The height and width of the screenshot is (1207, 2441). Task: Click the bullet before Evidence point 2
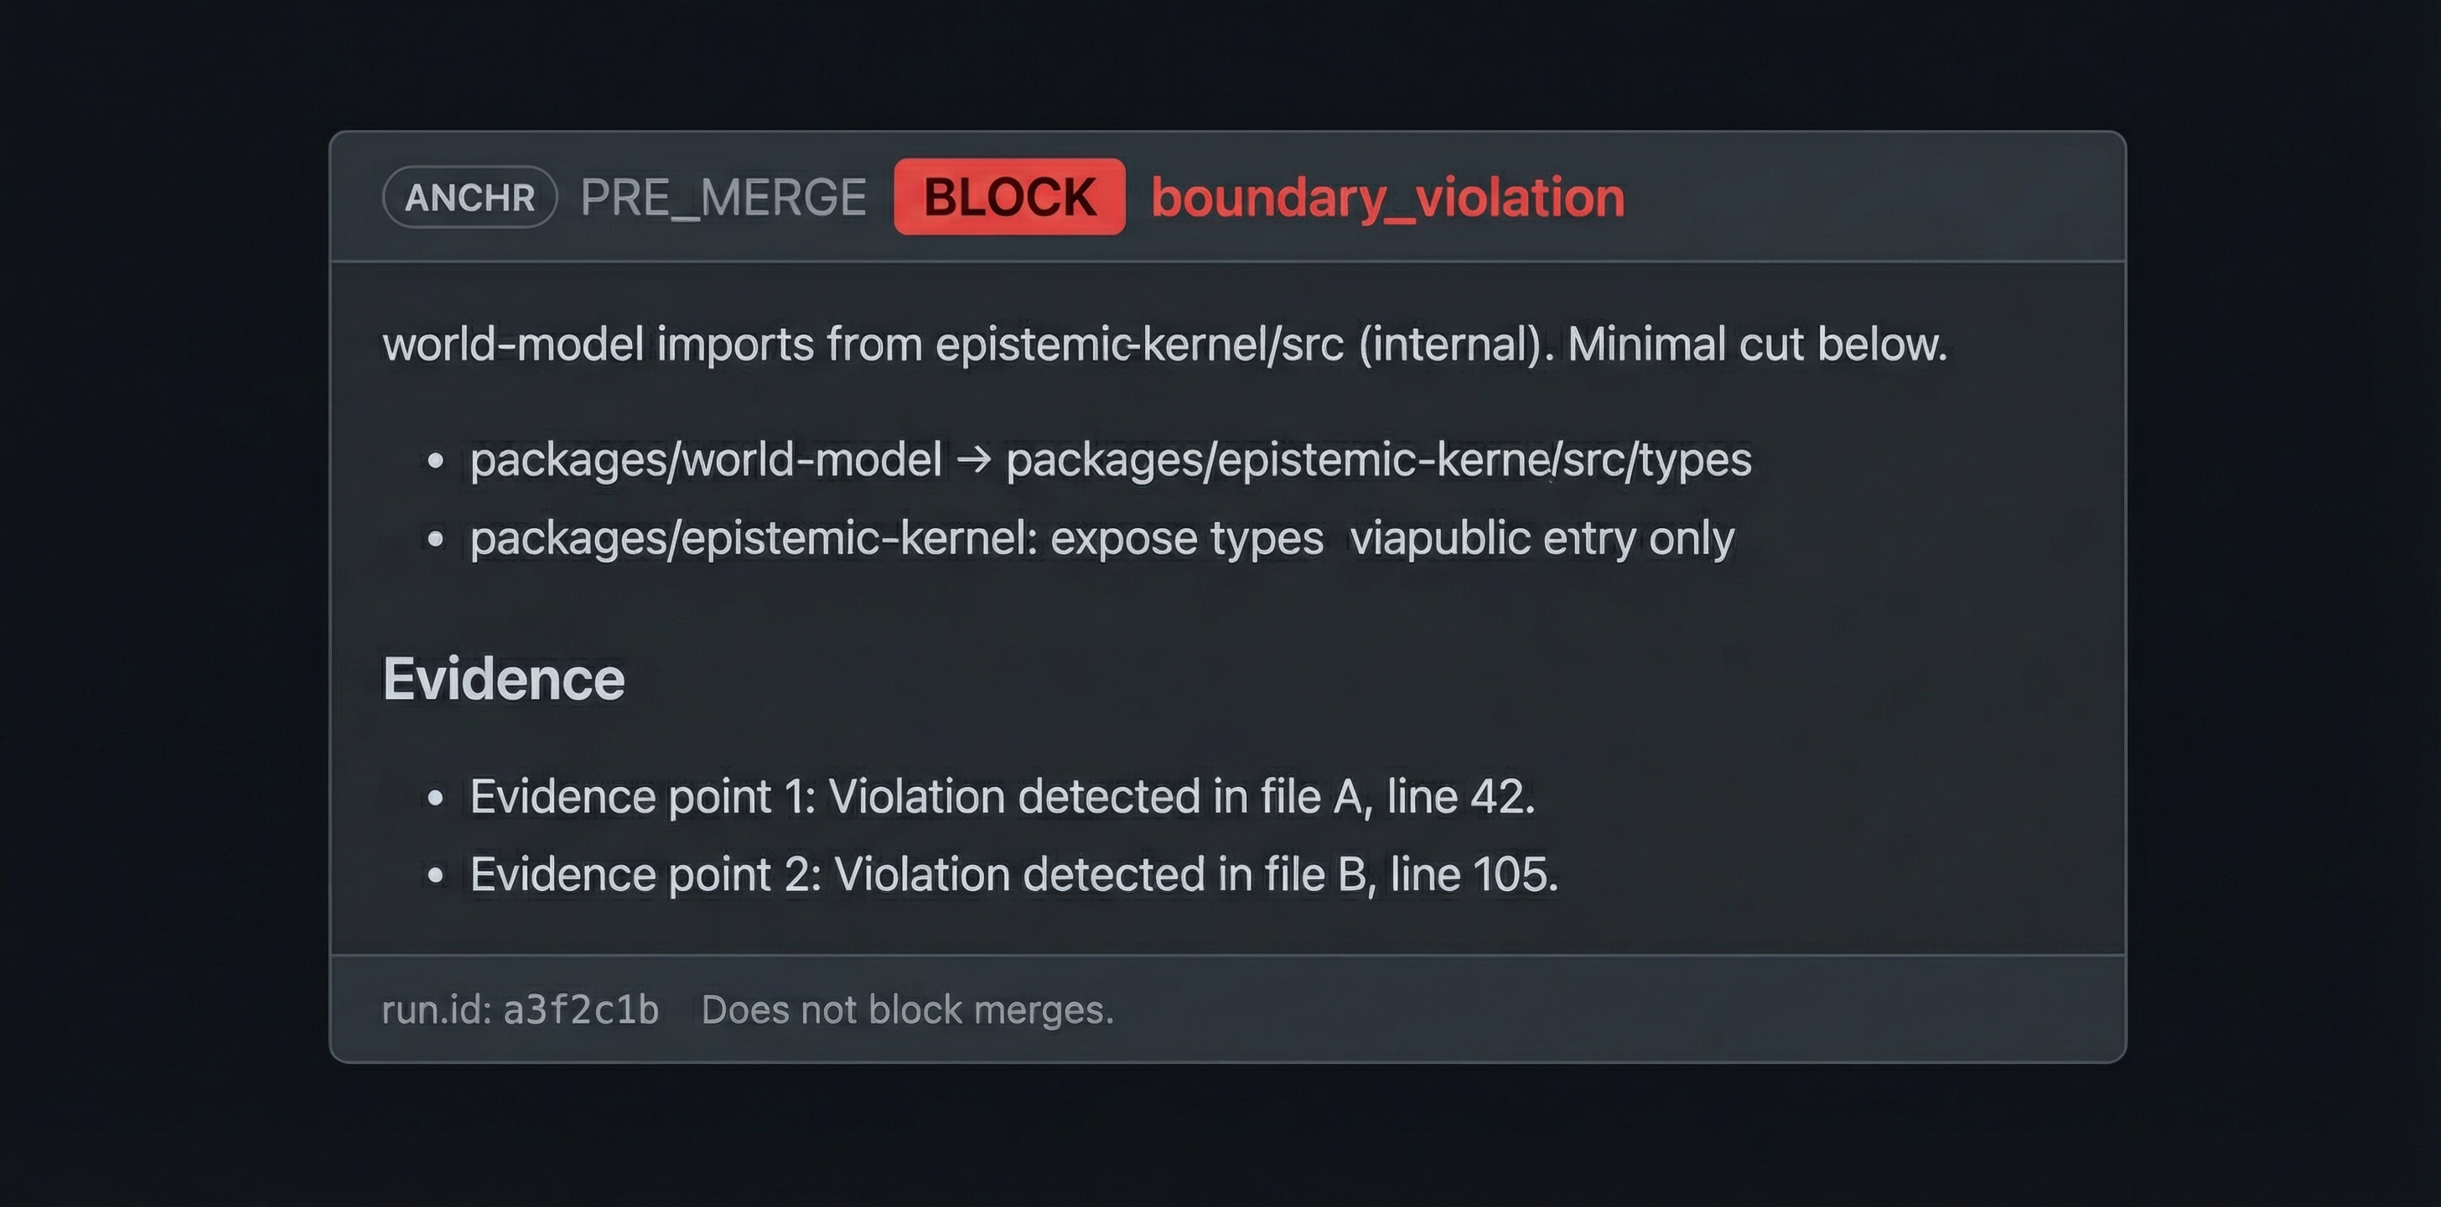(436, 875)
